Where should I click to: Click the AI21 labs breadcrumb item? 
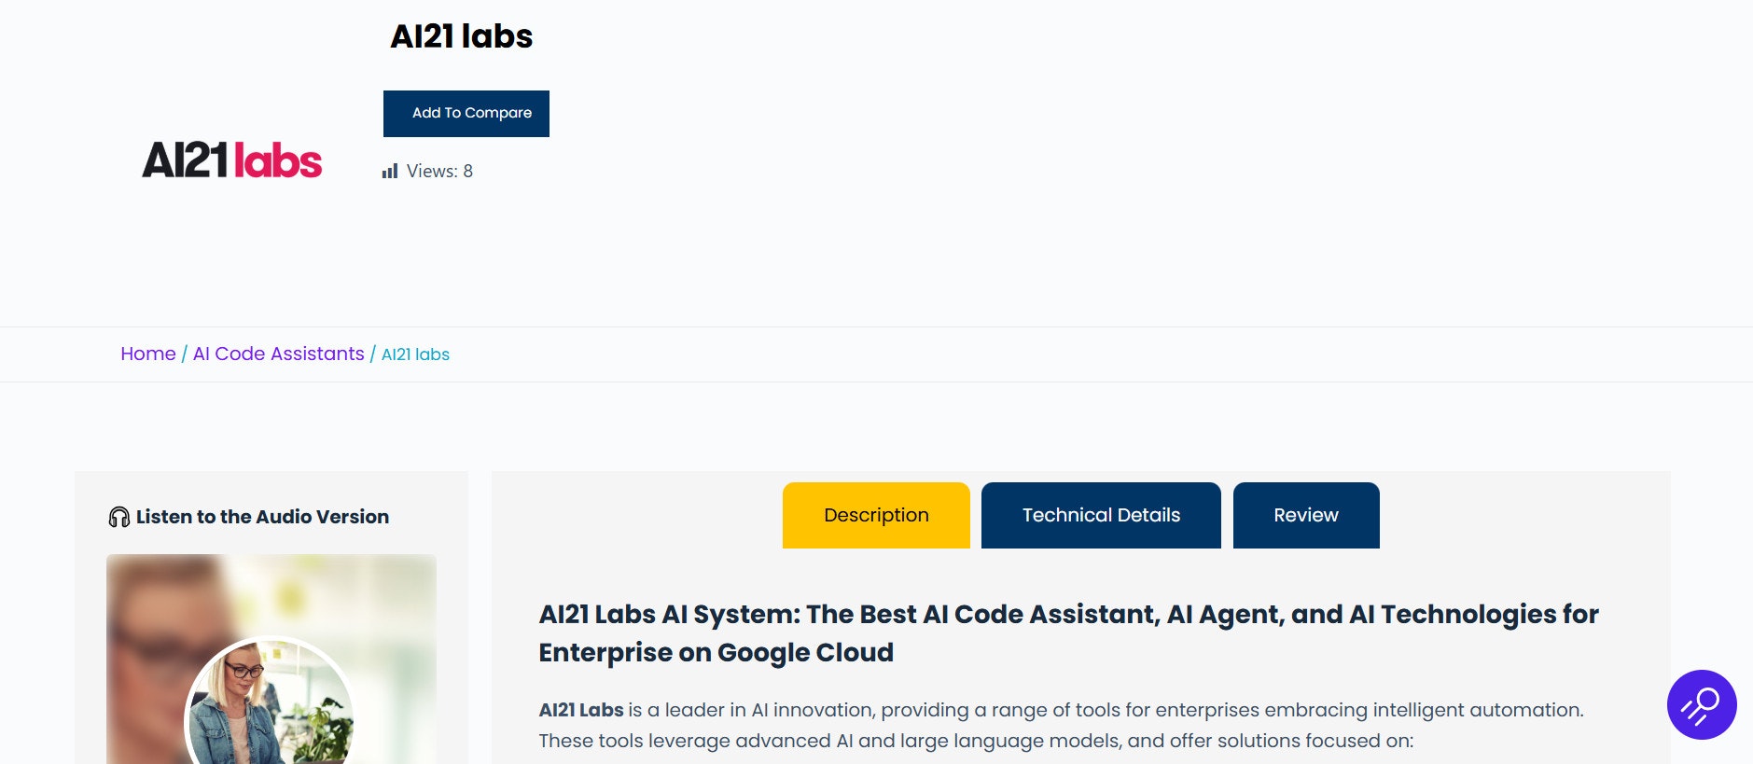tap(415, 354)
